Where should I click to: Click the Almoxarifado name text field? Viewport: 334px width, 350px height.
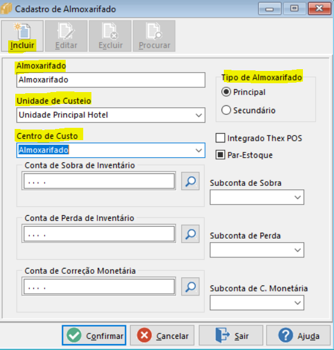click(x=111, y=80)
